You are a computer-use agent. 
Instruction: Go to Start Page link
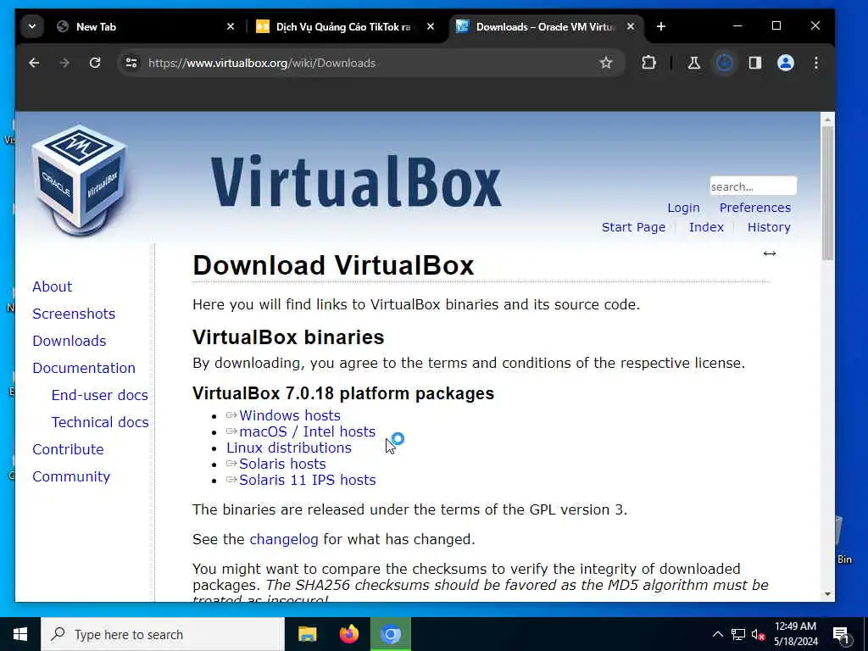633,227
